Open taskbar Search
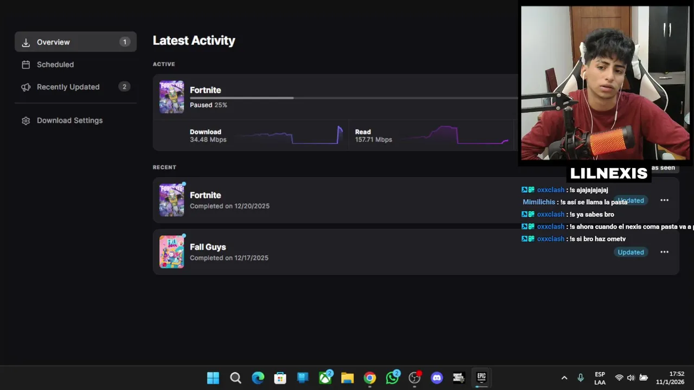694x390 pixels. point(235,378)
